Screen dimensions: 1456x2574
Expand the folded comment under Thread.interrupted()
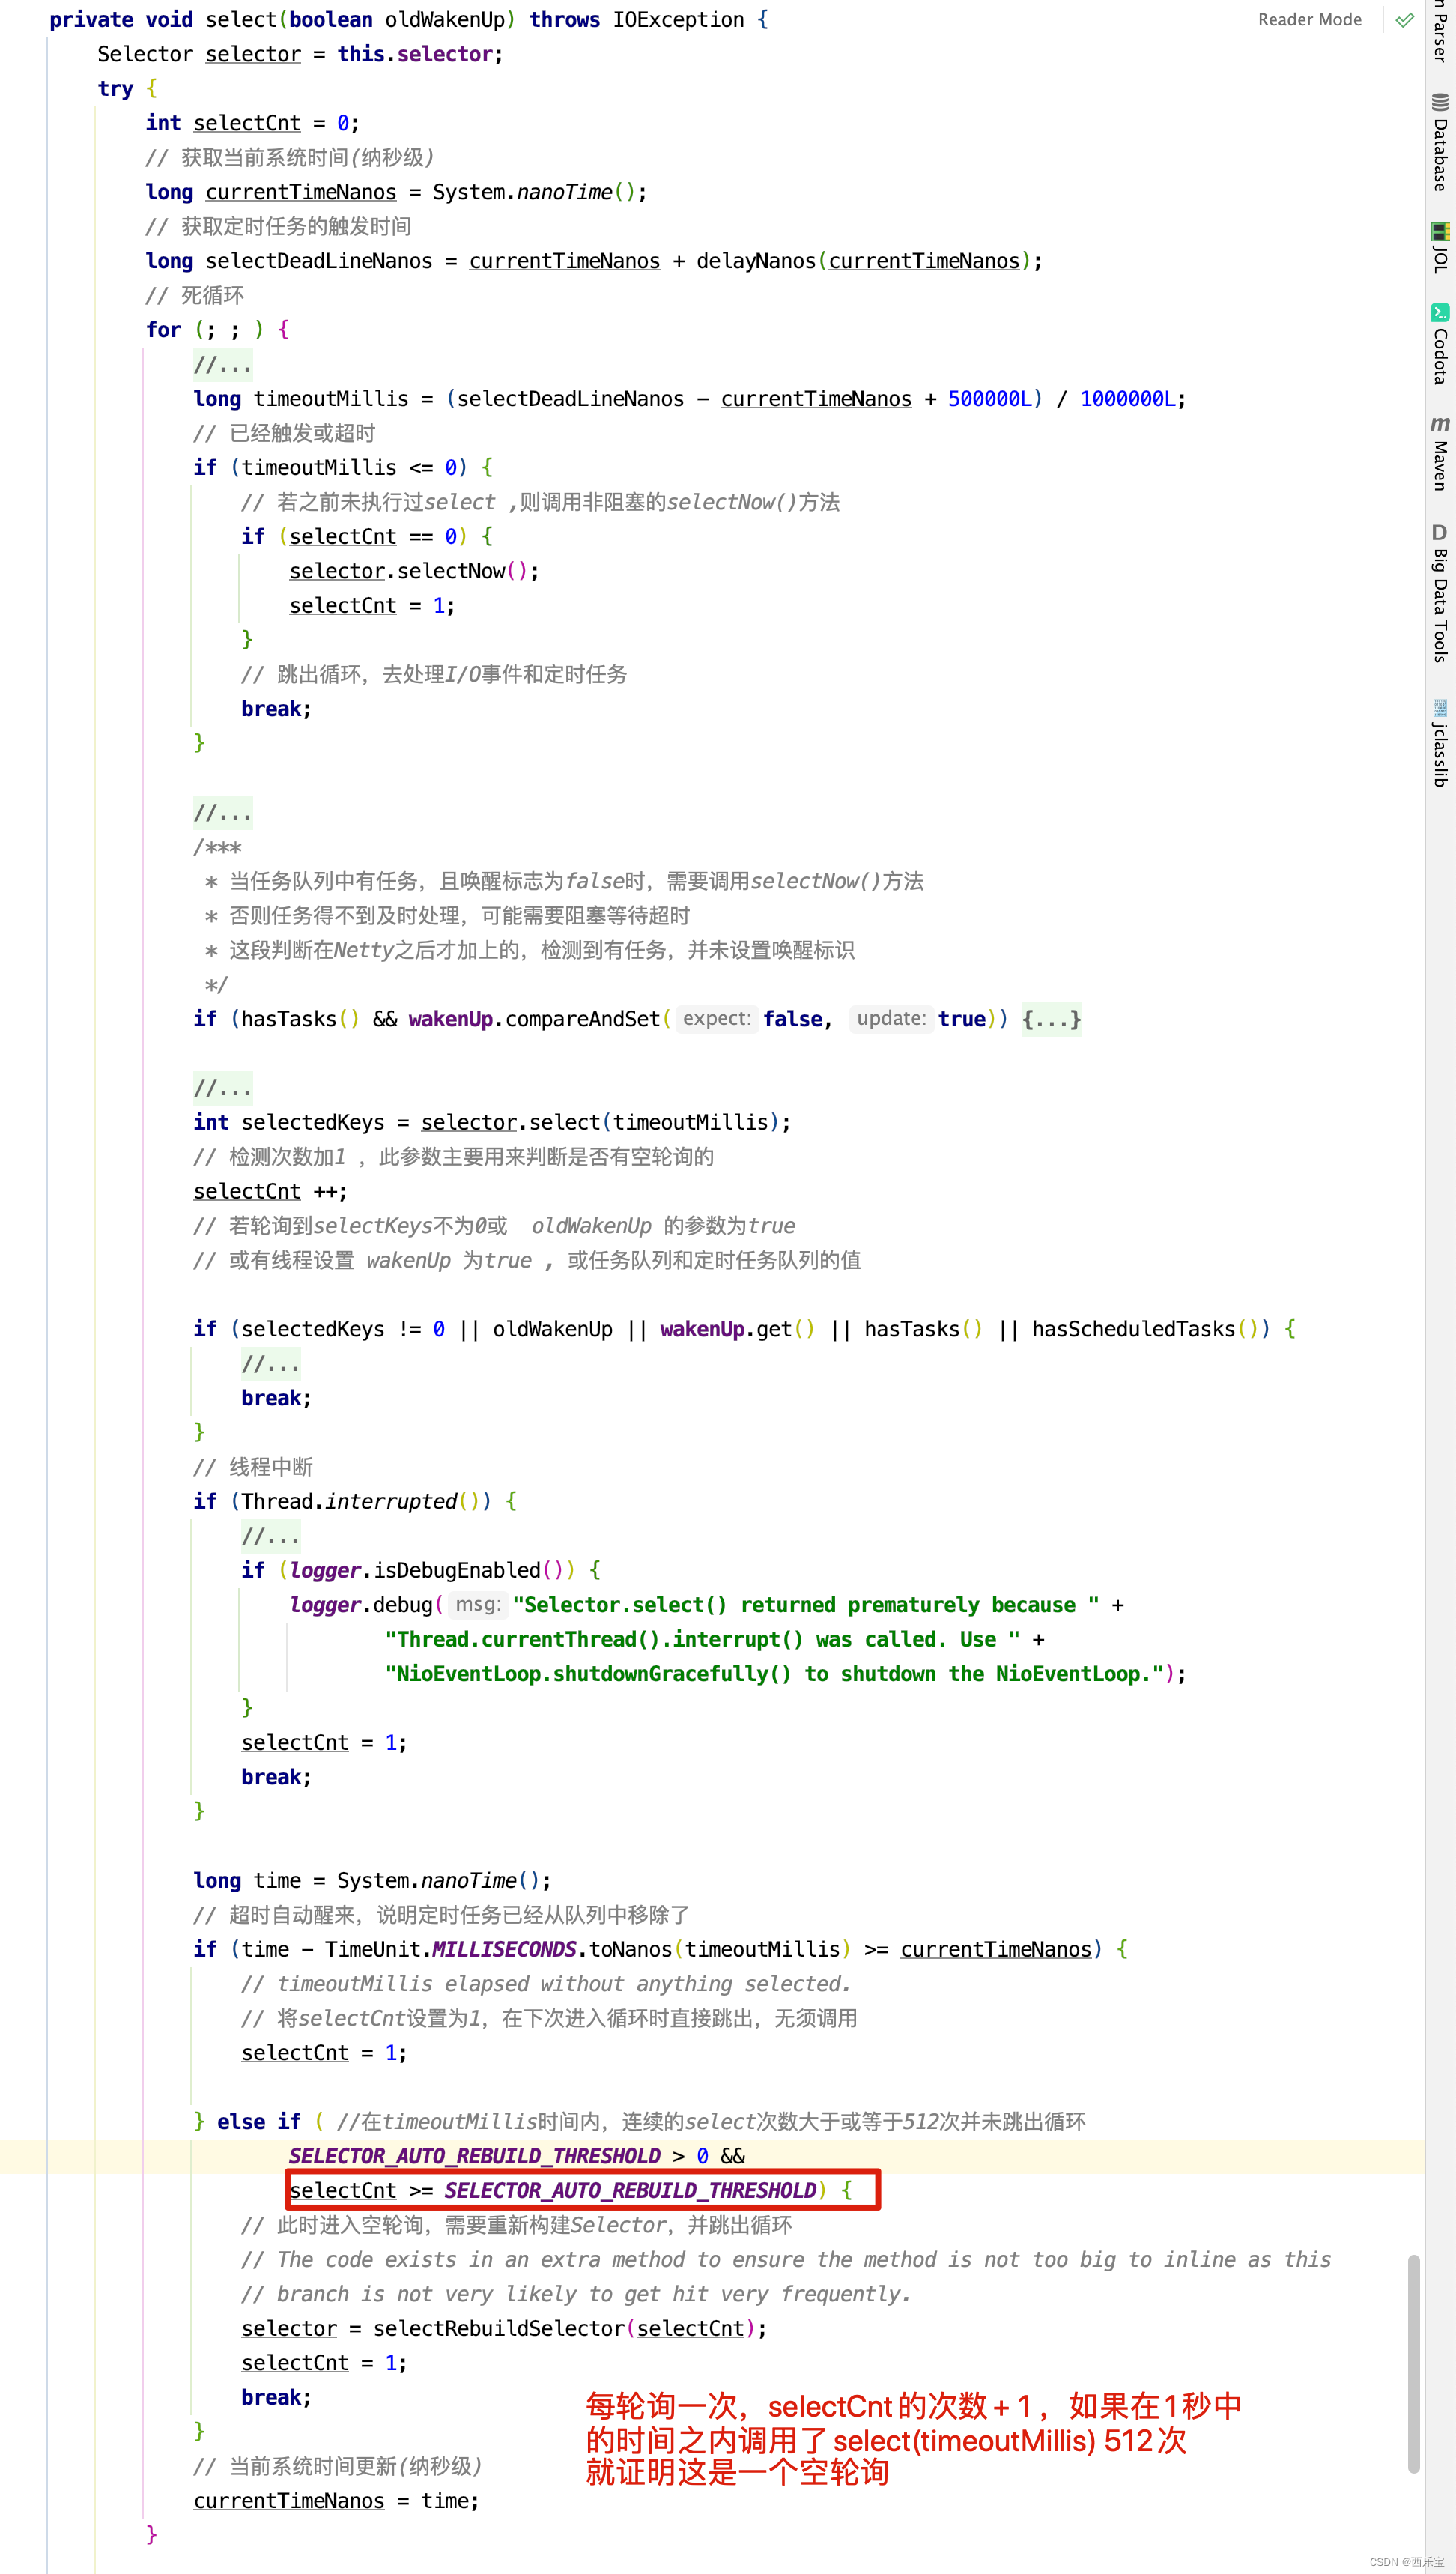pyautogui.click(x=270, y=1536)
